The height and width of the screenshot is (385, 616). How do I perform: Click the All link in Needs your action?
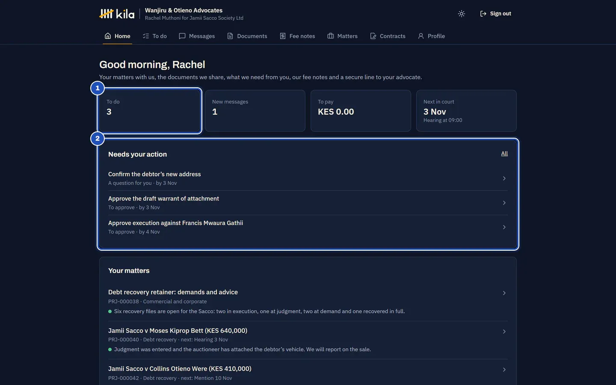(x=504, y=154)
